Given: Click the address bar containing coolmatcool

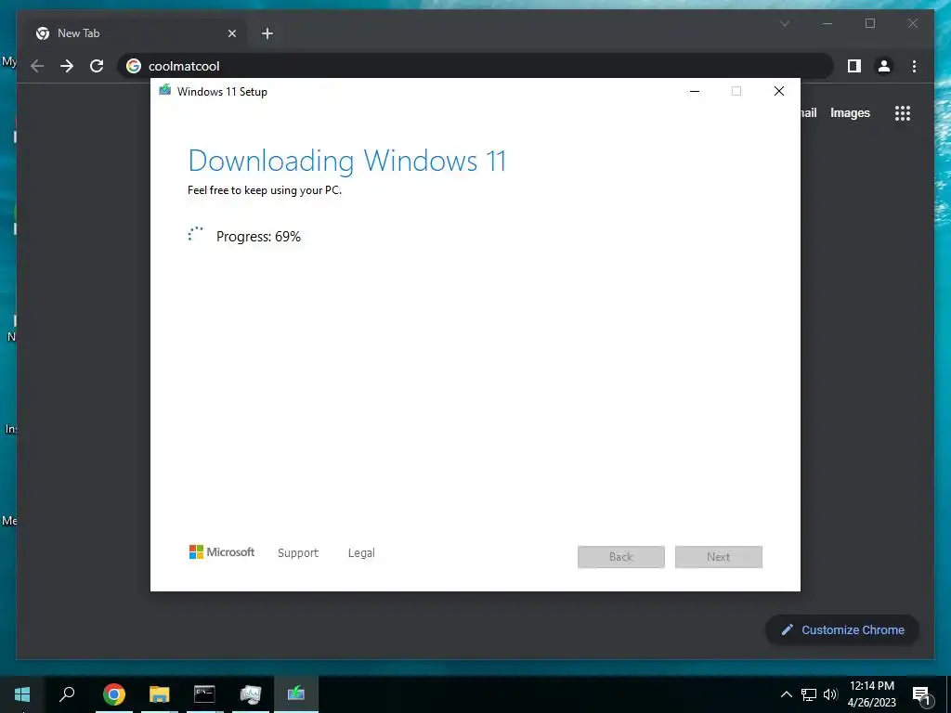Looking at the screenshot, I should coord(475,66).
